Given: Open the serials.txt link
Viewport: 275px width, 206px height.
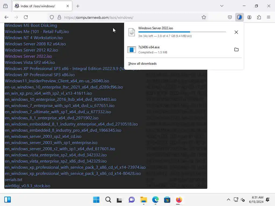Looking at the screenshot, I should tap(13, 179).
